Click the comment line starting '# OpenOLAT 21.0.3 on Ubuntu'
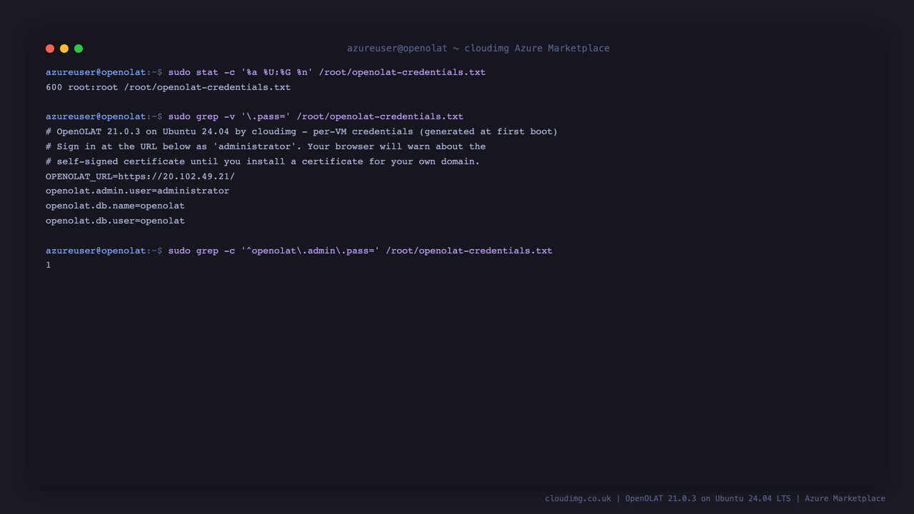The image size is (914, 514). (301, 131)
